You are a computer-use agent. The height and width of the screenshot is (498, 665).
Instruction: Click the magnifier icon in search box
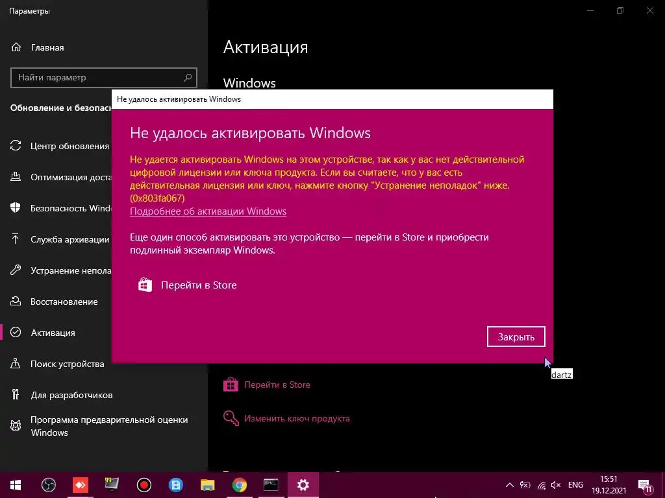188,78
